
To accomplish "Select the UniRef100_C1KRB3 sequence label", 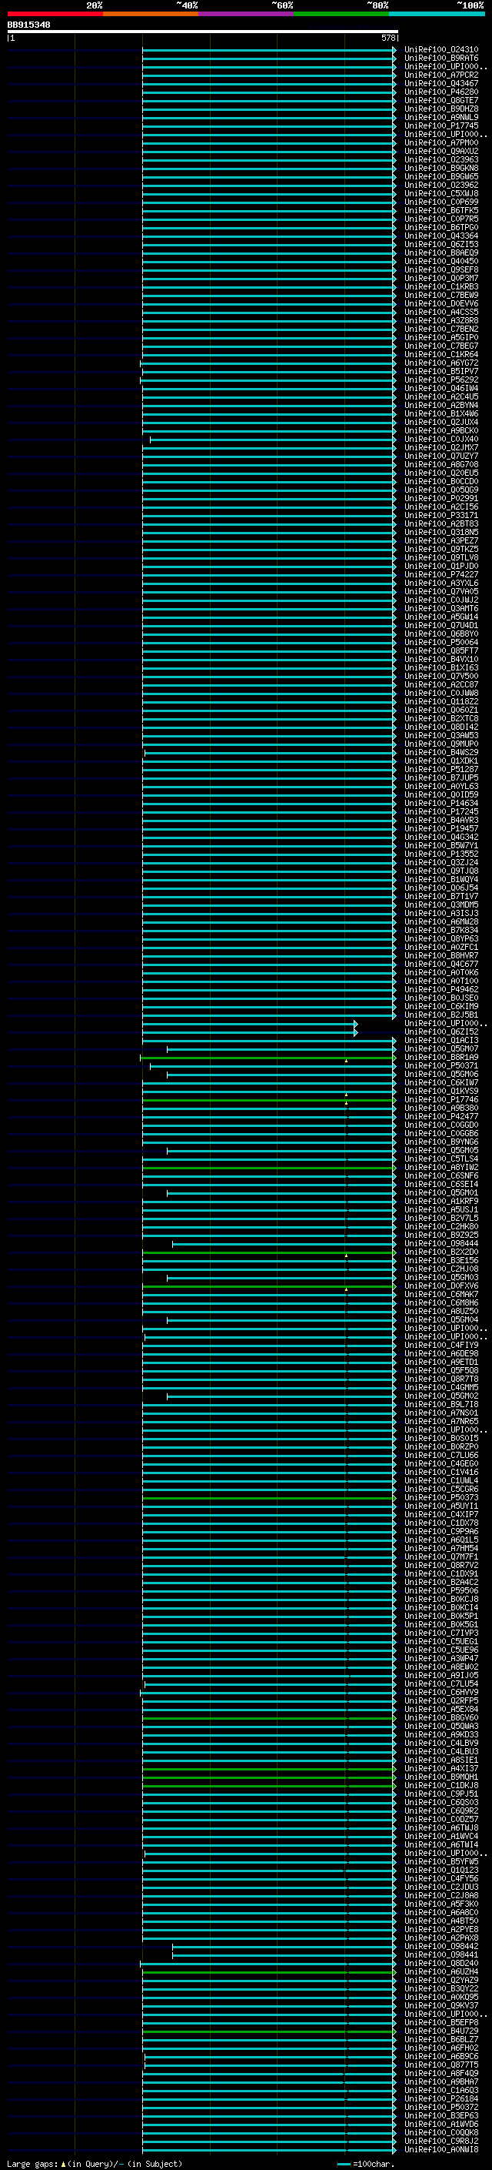I will click(441, 286).
